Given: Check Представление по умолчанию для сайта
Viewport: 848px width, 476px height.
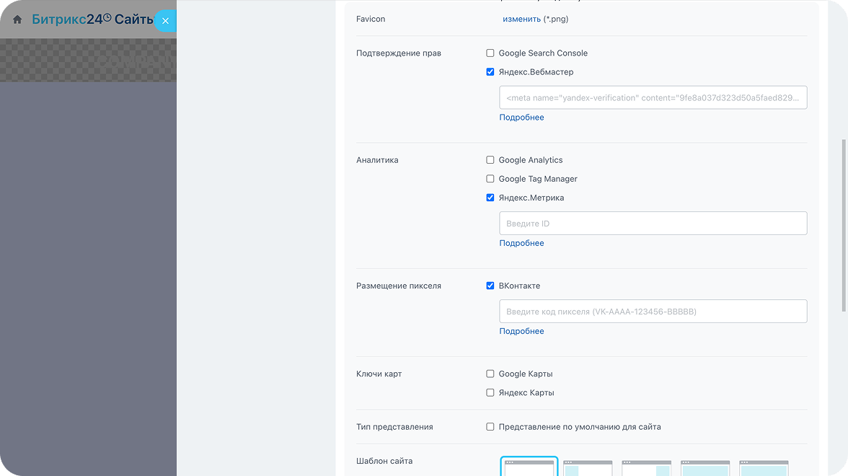Looking at the screenshot, I should click(x=490, y=427).
